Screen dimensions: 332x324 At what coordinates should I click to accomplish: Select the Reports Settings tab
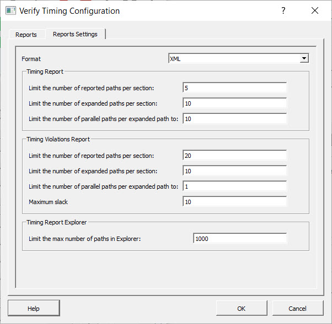[x=75, y=34]
